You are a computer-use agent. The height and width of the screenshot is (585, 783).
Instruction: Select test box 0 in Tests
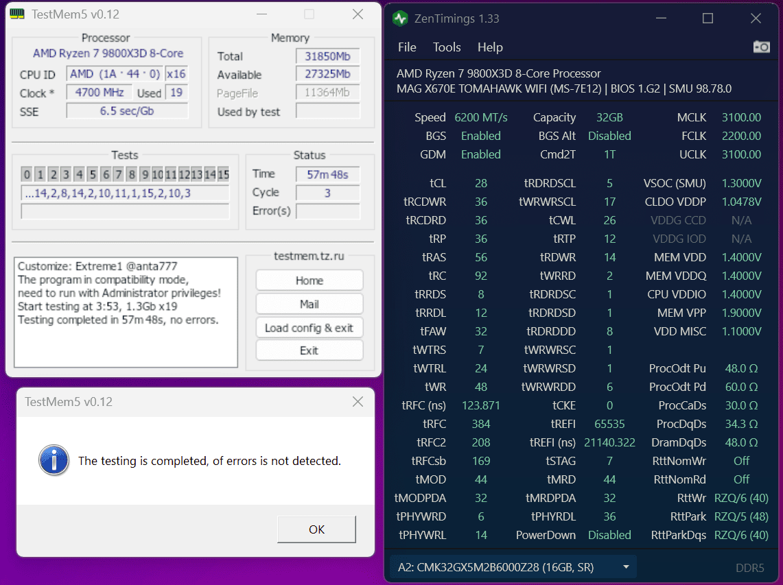coord(27,174)
